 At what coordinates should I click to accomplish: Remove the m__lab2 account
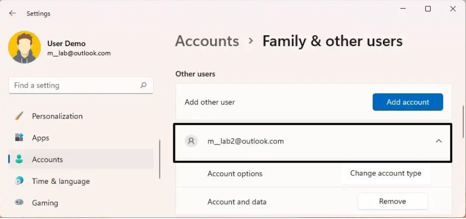392,201
